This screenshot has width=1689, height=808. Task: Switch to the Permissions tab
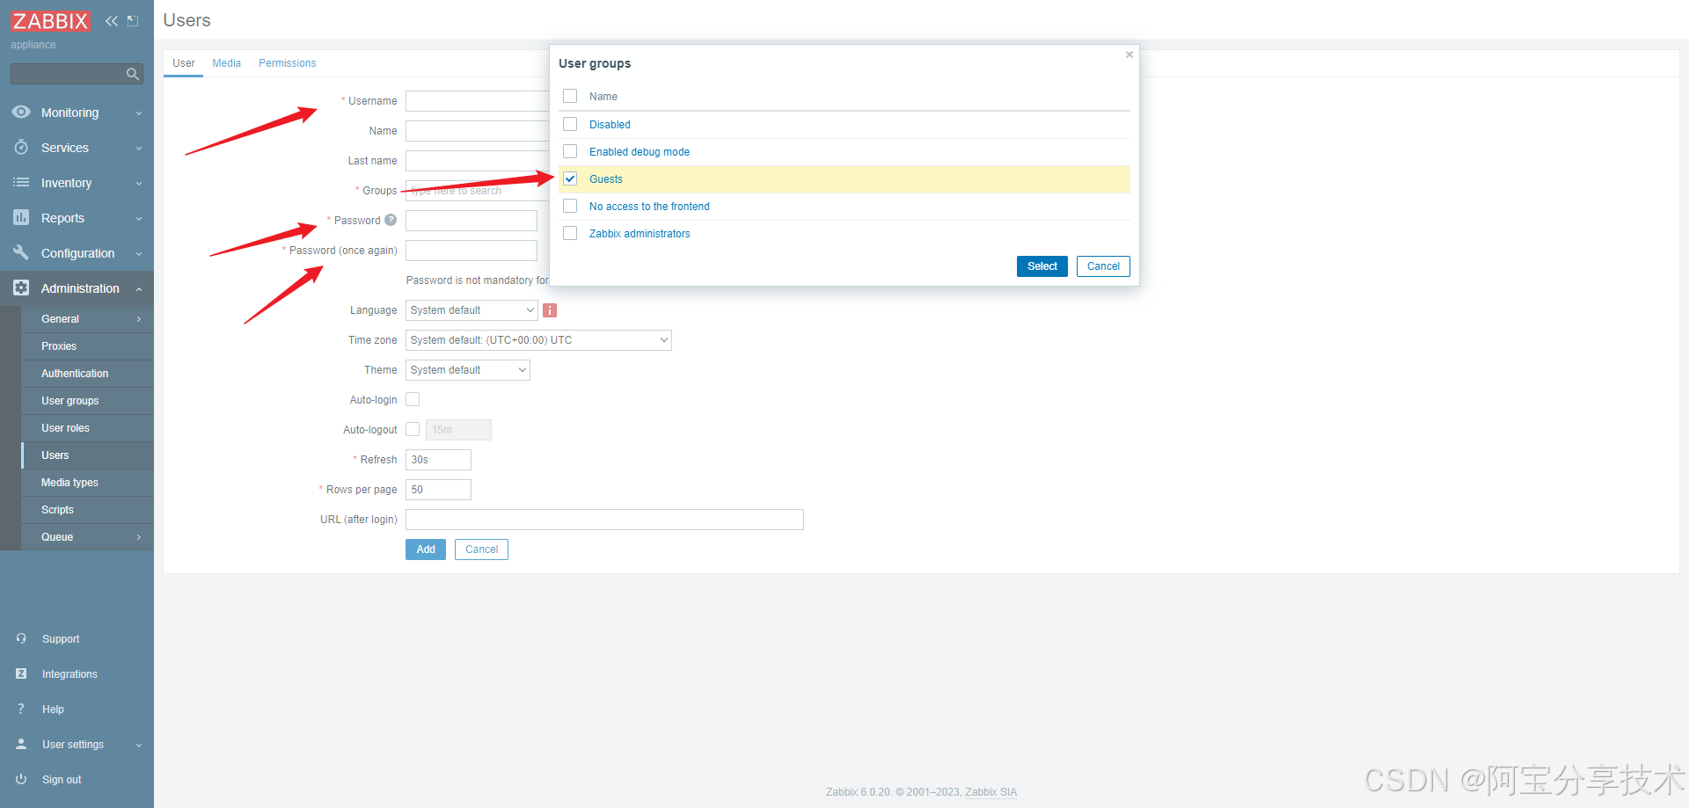point(287,63)
